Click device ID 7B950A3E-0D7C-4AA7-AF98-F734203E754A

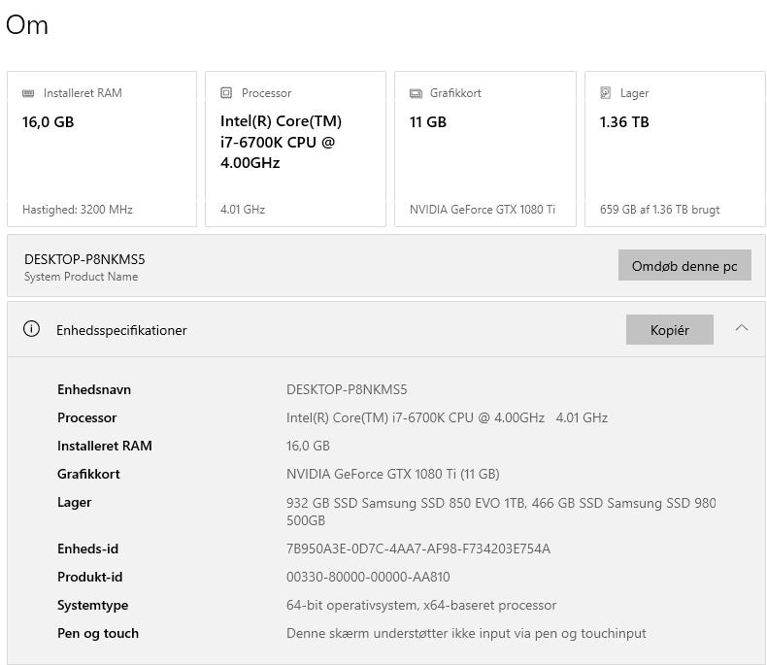click(418, 549)
